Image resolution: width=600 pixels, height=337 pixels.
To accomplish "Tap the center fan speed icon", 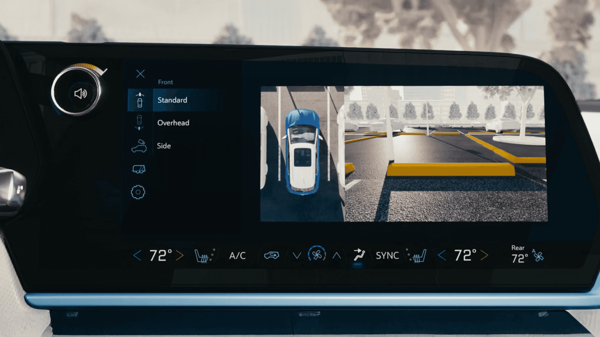I will click(317, 255).
